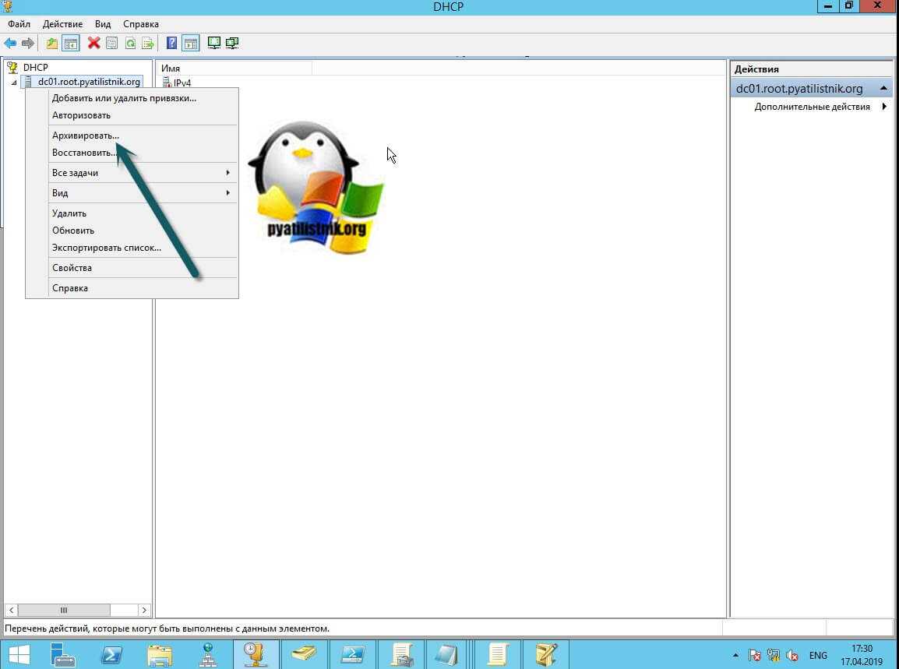Select 'Восстановить...' in the context menu
899x669 pixels.
coord(84,153)
